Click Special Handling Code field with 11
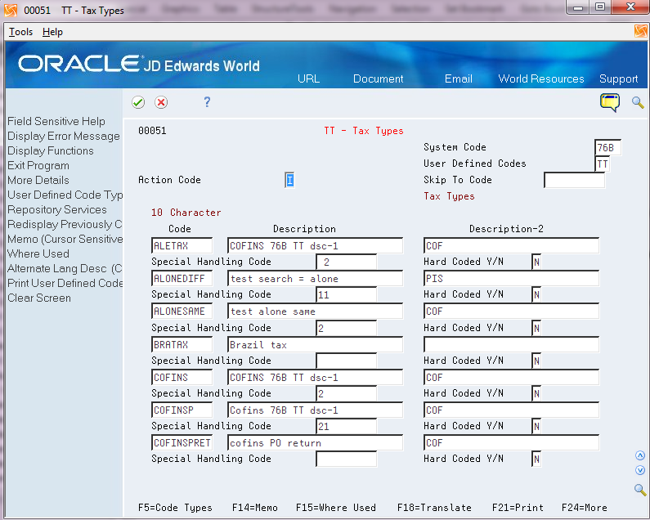This screenshot has width=650, height=520. coord(346,295)
